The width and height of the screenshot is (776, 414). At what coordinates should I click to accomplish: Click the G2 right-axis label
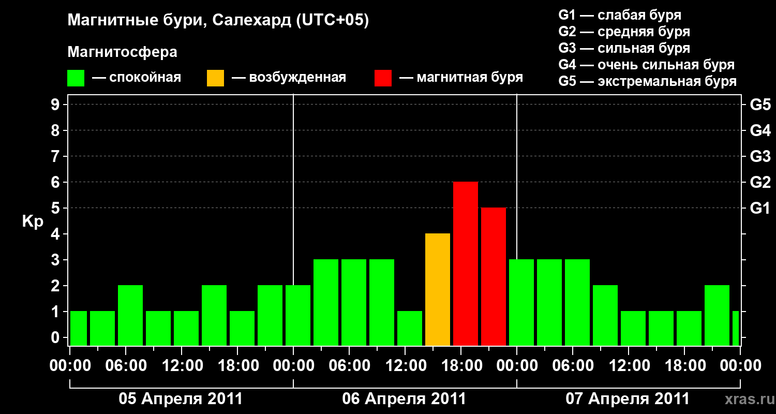(760, 182)
